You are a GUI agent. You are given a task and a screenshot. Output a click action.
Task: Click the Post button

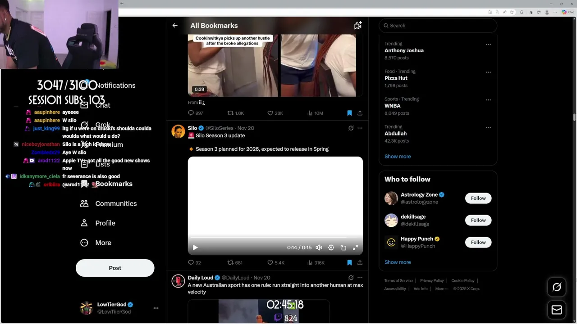click(x=115, y=268)
